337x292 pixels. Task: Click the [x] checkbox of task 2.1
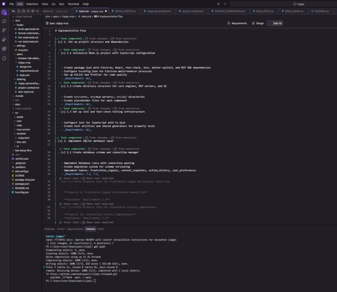[x=63, y=152]
